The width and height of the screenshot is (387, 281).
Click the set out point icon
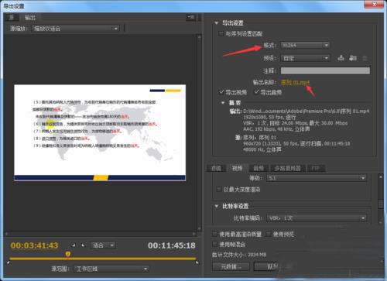[x=83, y=245]
